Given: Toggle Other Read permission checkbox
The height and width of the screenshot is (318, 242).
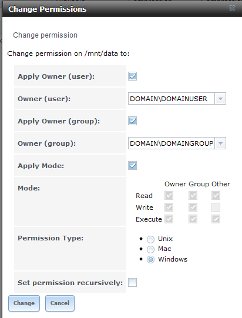Looking at the screenshot, I should coord(216,196).
